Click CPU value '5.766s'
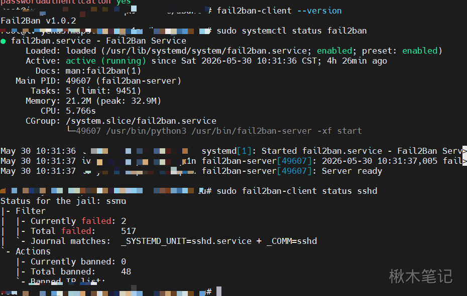467x296 pixels. coord(81,111)
